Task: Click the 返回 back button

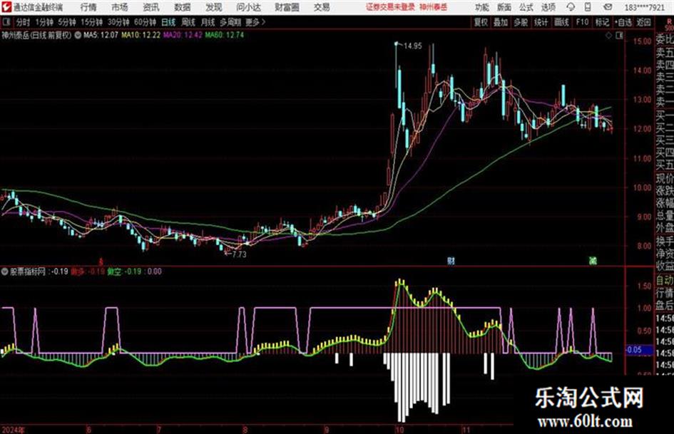Action: [x=643, y=22]
